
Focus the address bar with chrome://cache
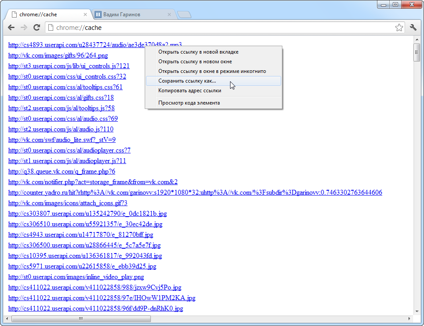[224, 28]
